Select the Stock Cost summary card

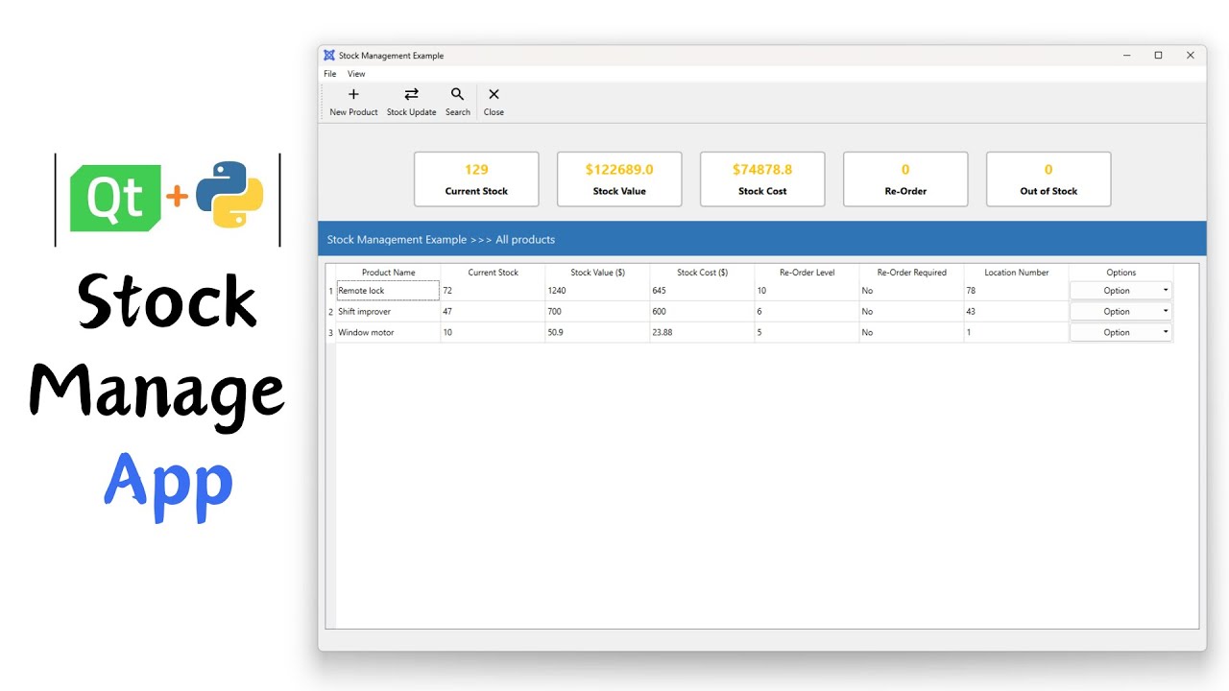click(762, 179)
